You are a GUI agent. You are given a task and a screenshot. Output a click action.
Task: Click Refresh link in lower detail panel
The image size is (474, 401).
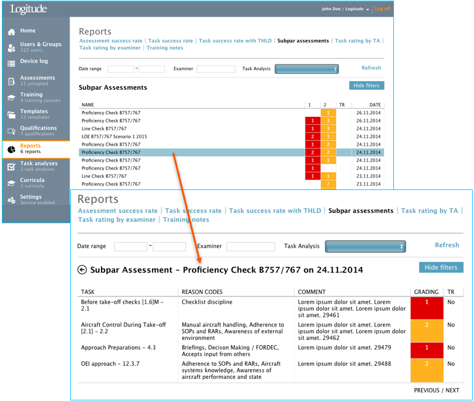[x=447, y=245]
